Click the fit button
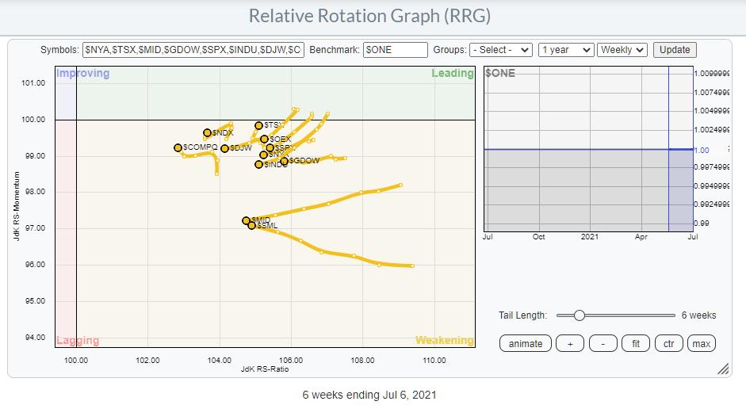 click(636, 343)
